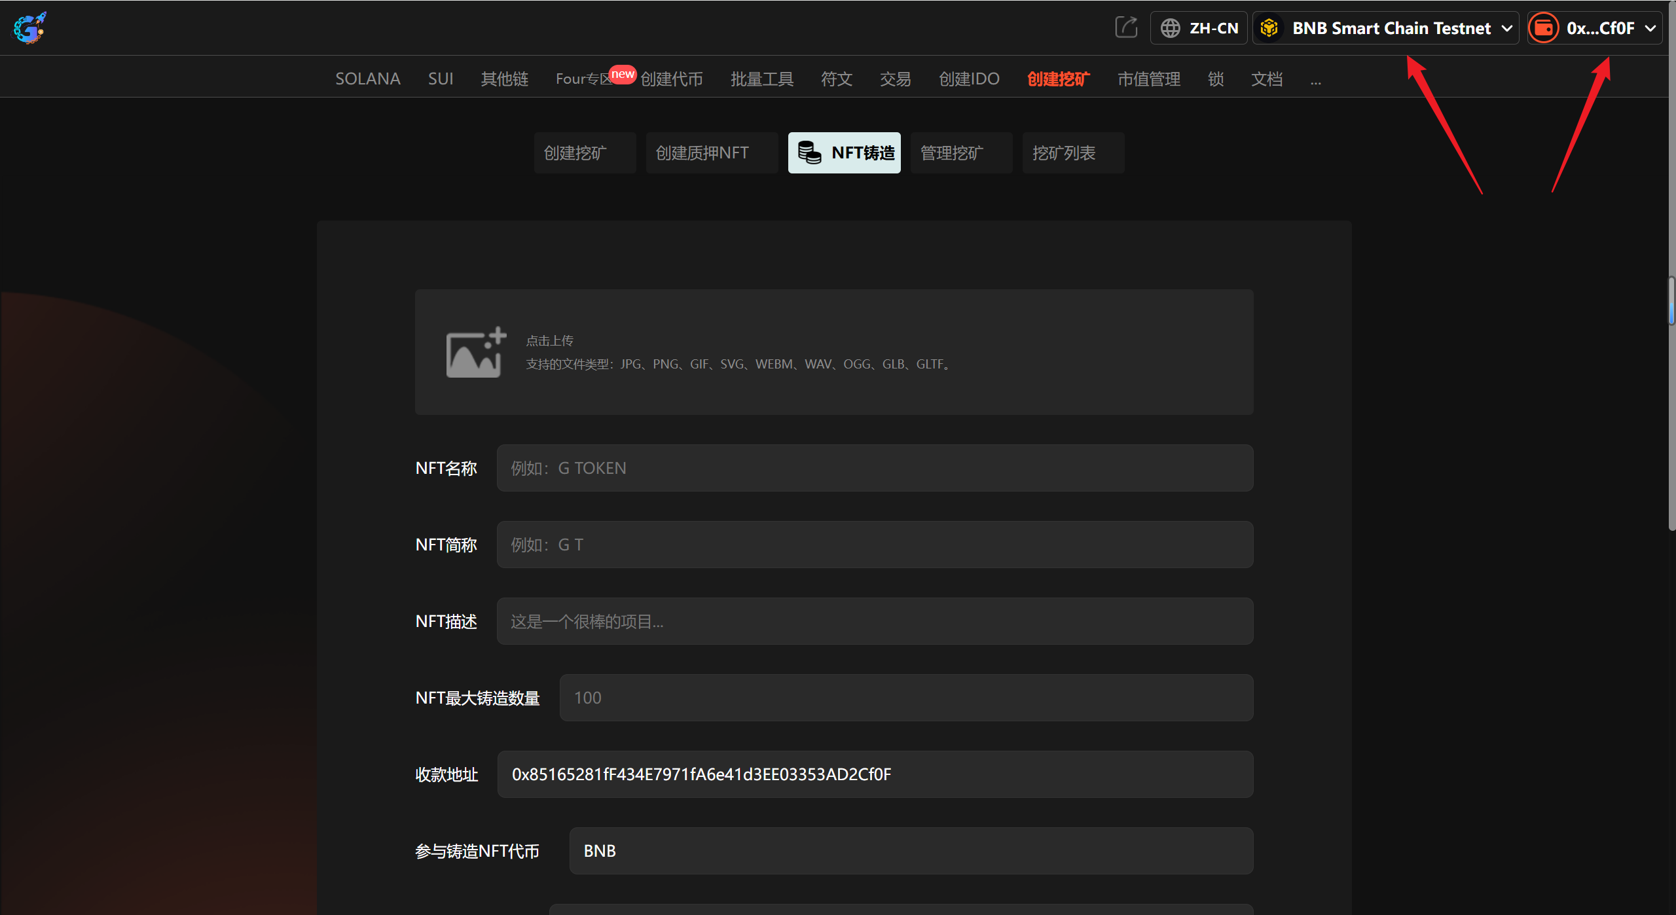Open the 创建代币 menu
Screen dimensions: 1676x915
pyautogui.click(x=671, y=79)
